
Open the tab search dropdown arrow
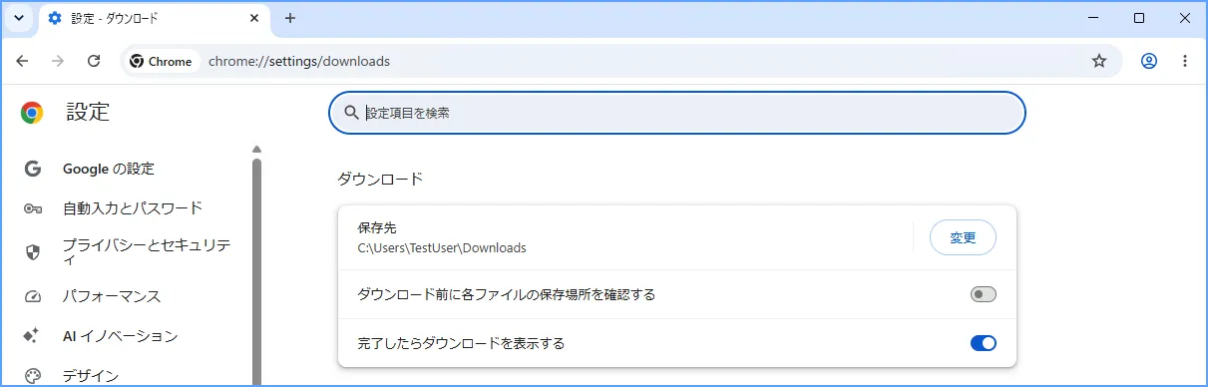[x=19, y=18]
